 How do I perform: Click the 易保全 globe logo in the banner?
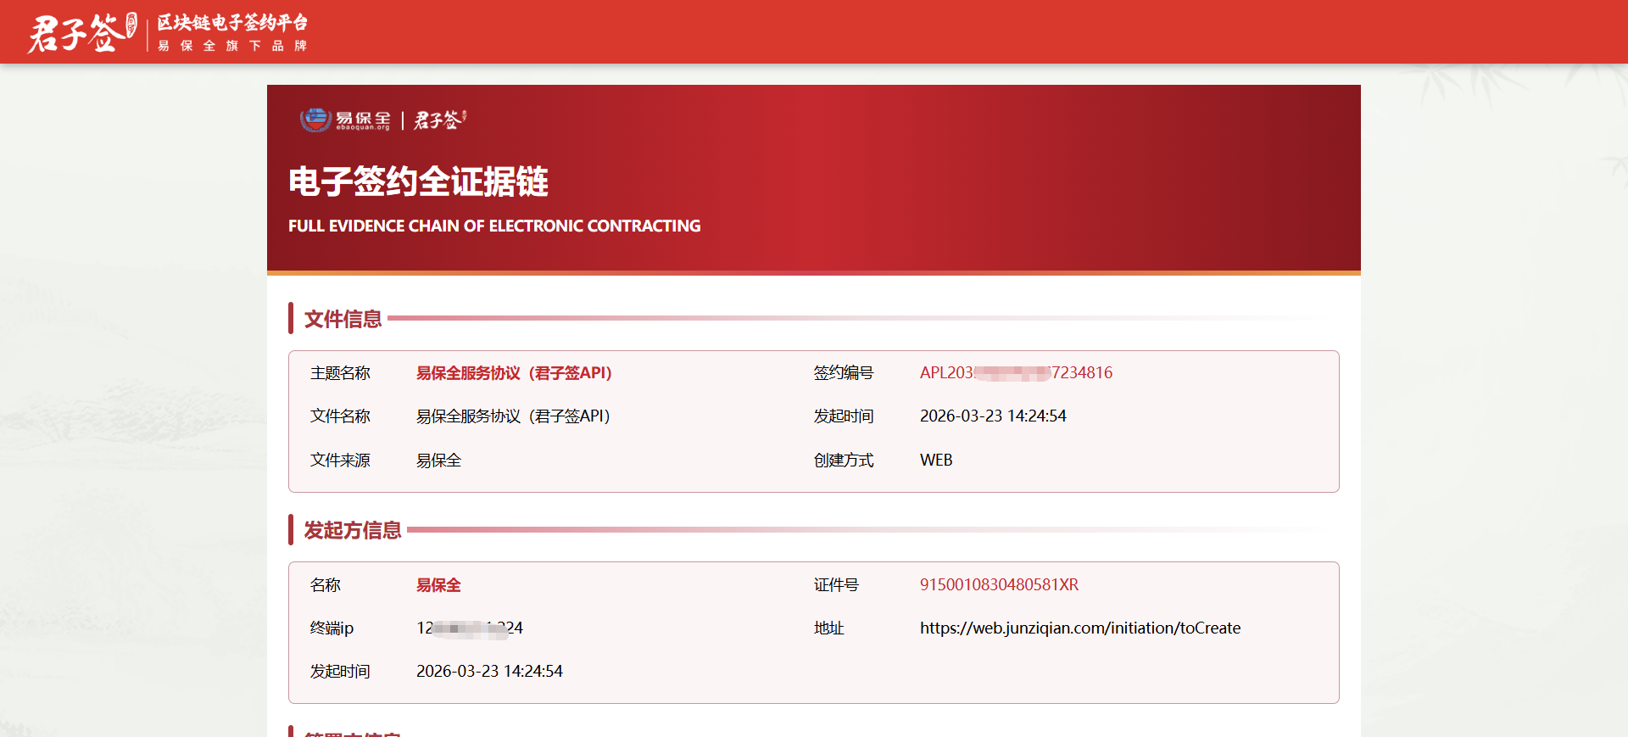click(345, 120)
